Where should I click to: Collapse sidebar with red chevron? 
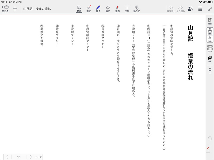coord(208,149)
